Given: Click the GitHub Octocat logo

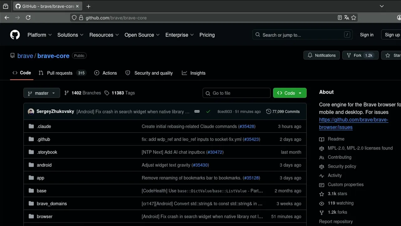Looking at the screenshot, I should pyautogui.click(x=15, y=35).
